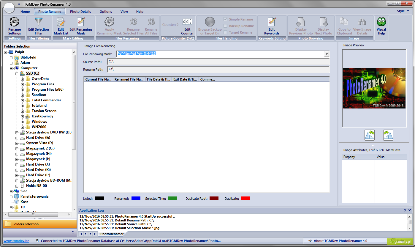Screen dimensions: 415x247
Task: Expand the Program Files folder node
Action: pyautogui.click(x=23, y=84)
